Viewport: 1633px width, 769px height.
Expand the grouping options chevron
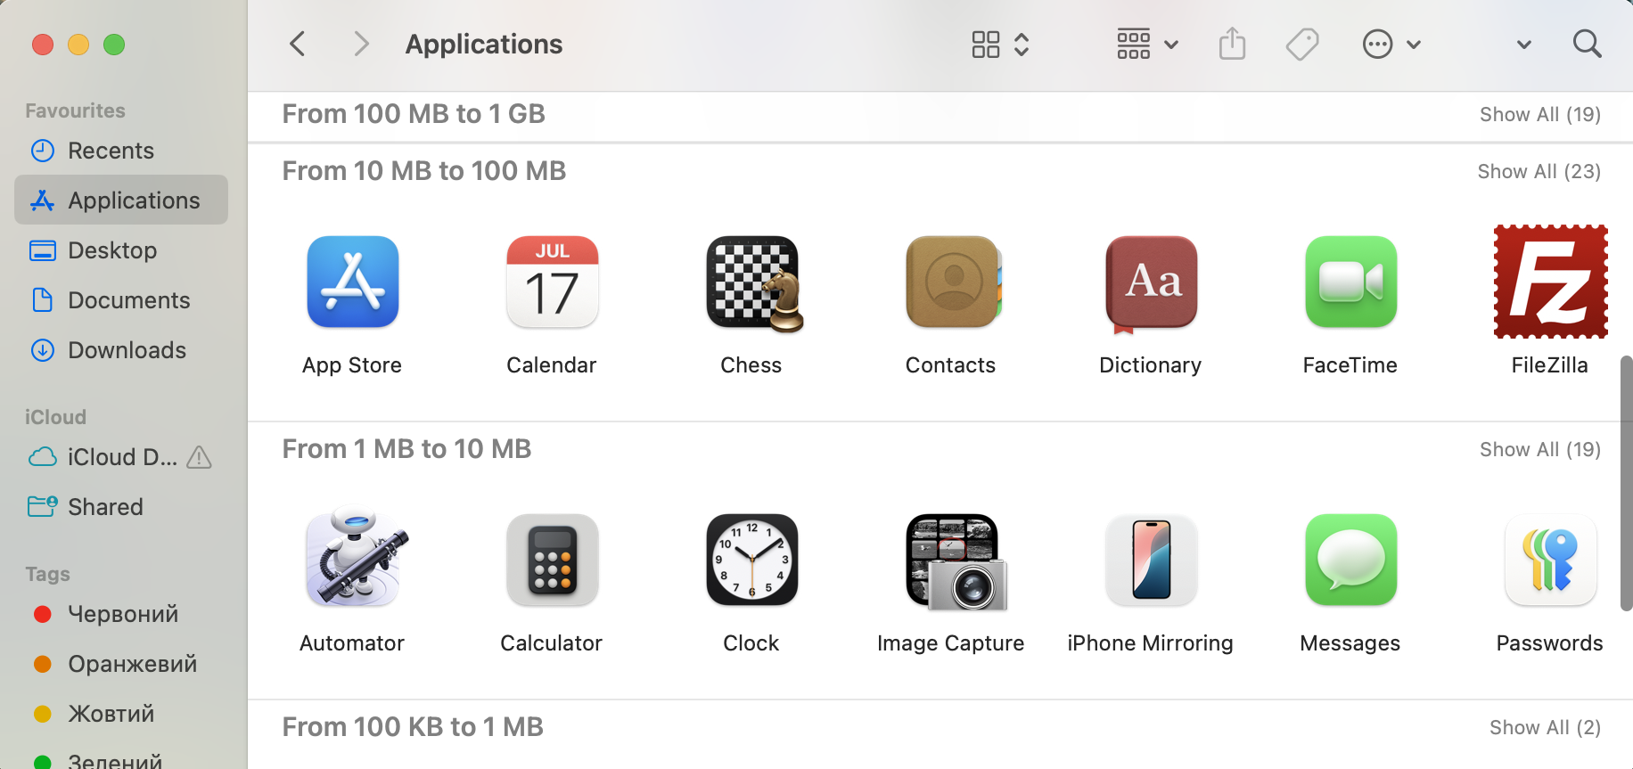(1022, 44)
